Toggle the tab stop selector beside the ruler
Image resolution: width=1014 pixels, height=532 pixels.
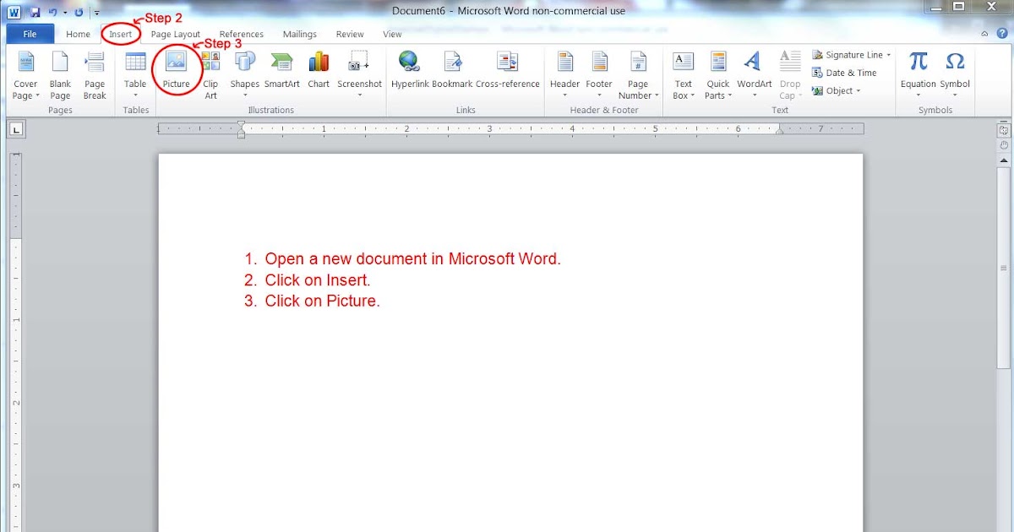point(16,128)
